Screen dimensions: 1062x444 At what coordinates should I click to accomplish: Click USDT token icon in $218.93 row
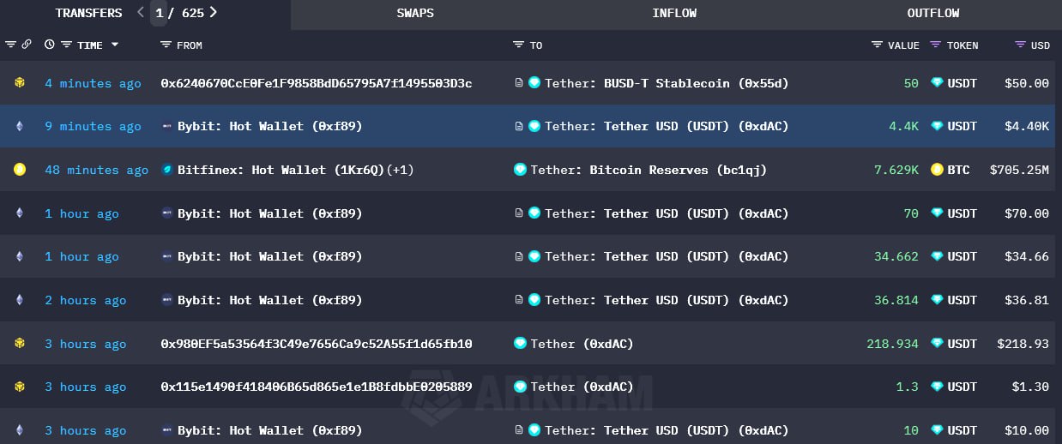[937, 344]
